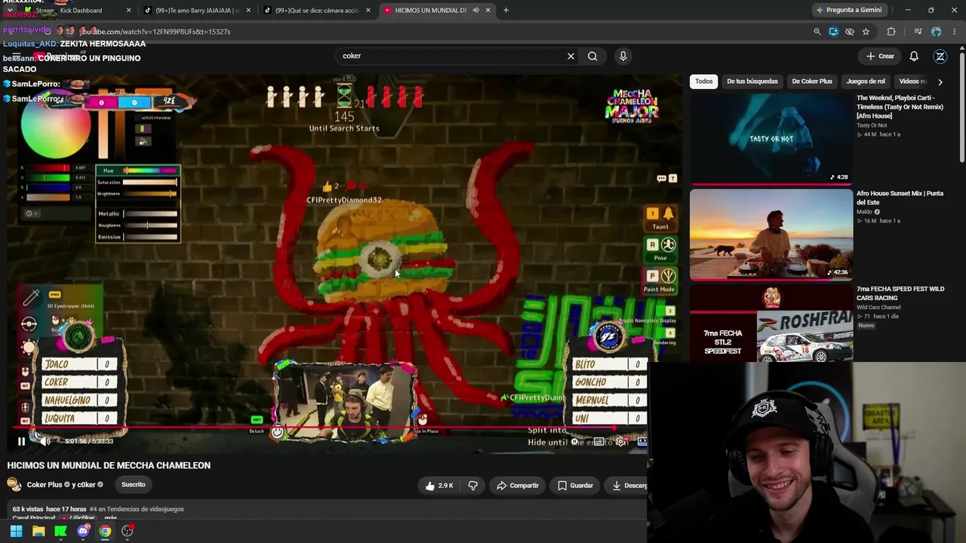
Task: Clear the YouTube search text
Action: pos(571,56)
